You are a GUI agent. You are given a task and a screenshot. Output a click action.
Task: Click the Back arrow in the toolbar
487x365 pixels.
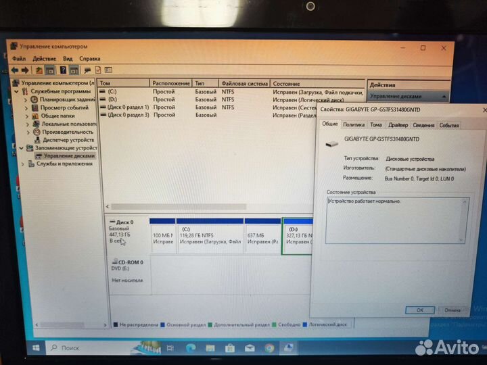coord(15,70)
